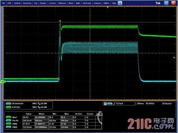
Task: Click the orange trigger position marker at top of graticule
Action: click(108, 7)
